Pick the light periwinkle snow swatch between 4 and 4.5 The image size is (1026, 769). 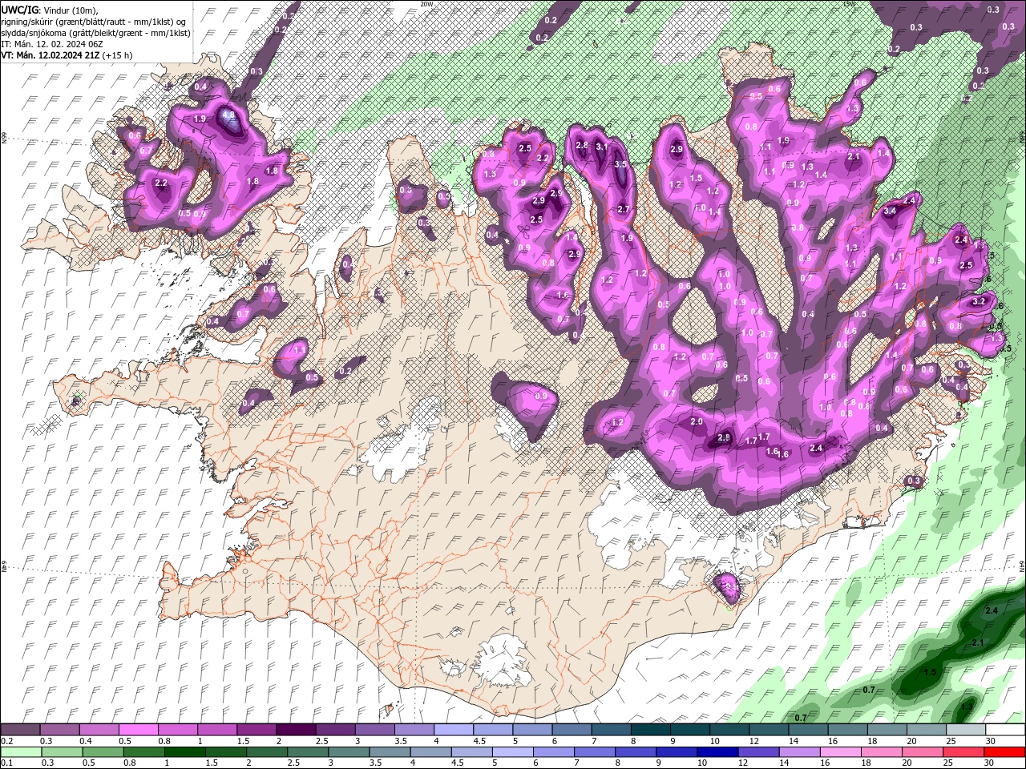[452, 730]
